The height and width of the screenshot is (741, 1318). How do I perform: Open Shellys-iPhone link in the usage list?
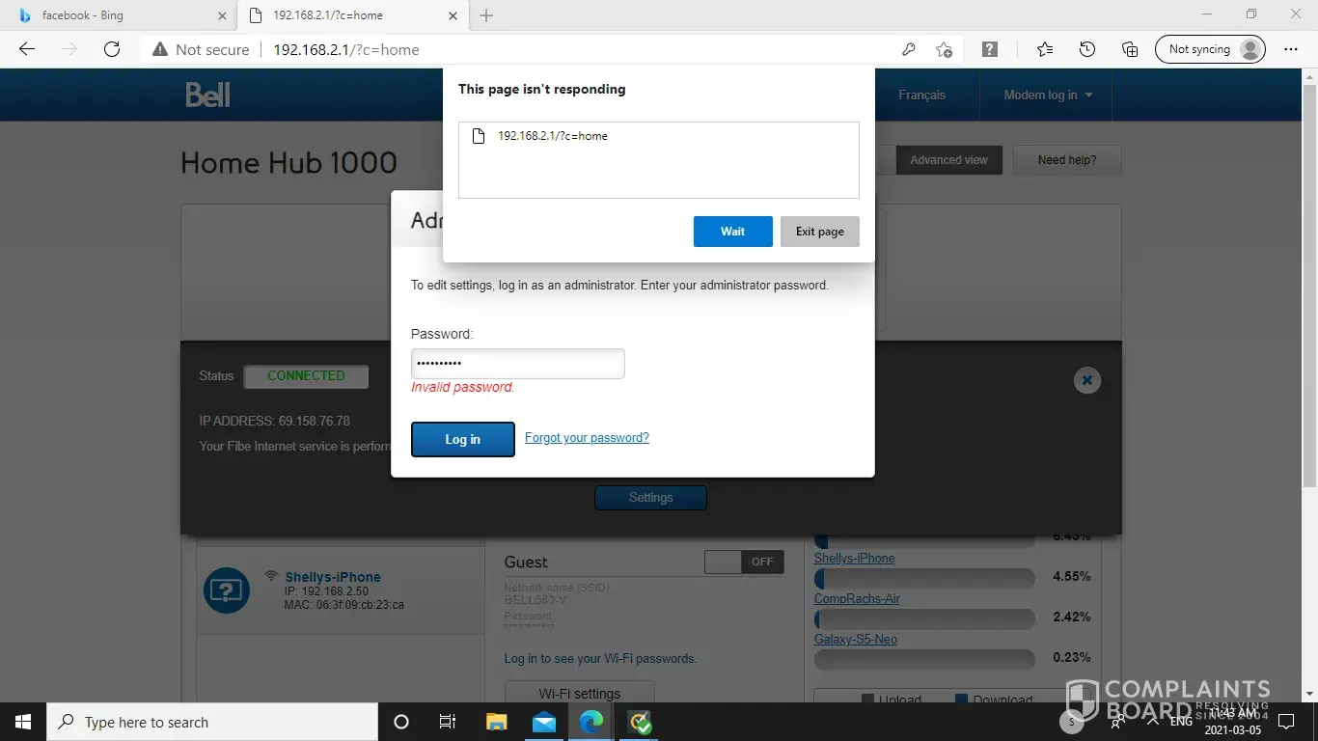click(x=854, y=559)
